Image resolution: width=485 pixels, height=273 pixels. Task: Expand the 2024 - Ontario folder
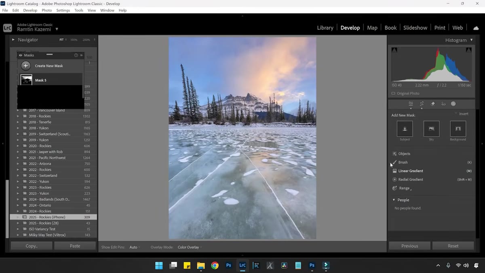[x=18, y=205]
